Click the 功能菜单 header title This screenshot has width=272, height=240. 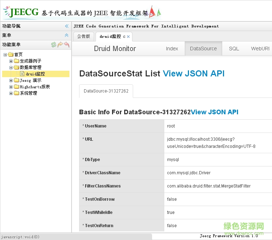[11, 45]
